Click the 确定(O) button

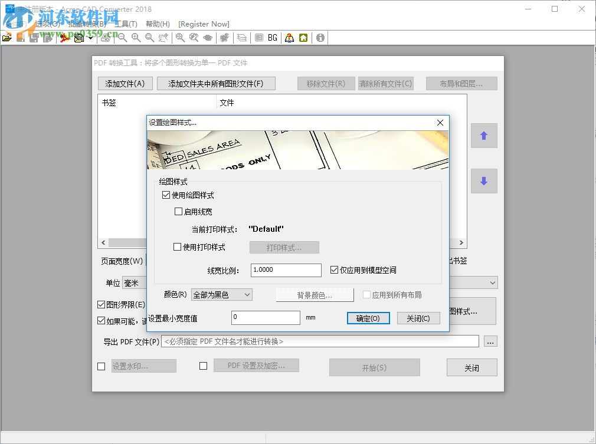pos(368,318)
